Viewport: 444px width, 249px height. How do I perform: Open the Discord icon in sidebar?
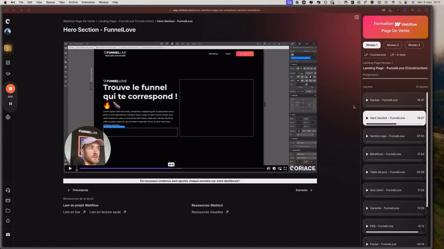click(x=8, y=234)
